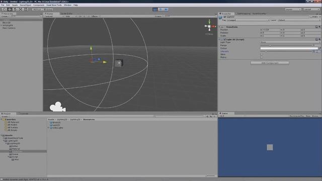Select the Move tool in toolbar
This screenshot has height=181, width=322.
click(x=10, y=10)
